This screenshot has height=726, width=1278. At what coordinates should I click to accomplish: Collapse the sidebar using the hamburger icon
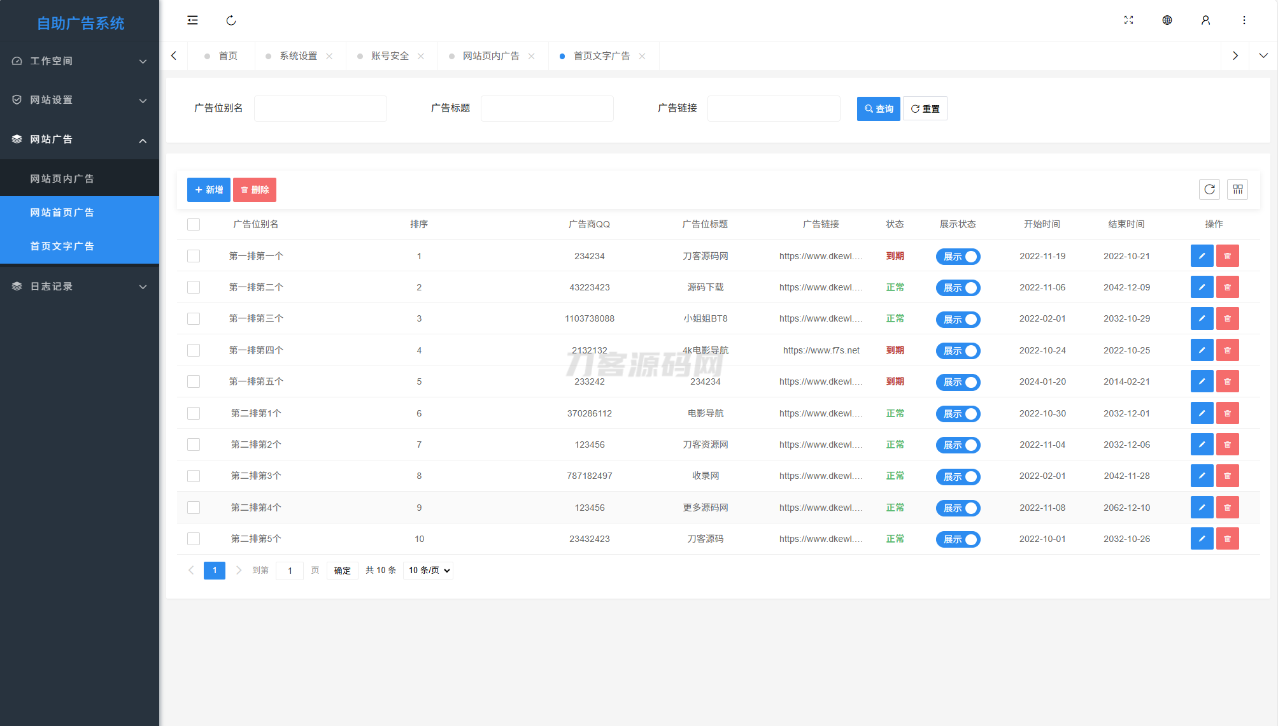coord(193,20)
